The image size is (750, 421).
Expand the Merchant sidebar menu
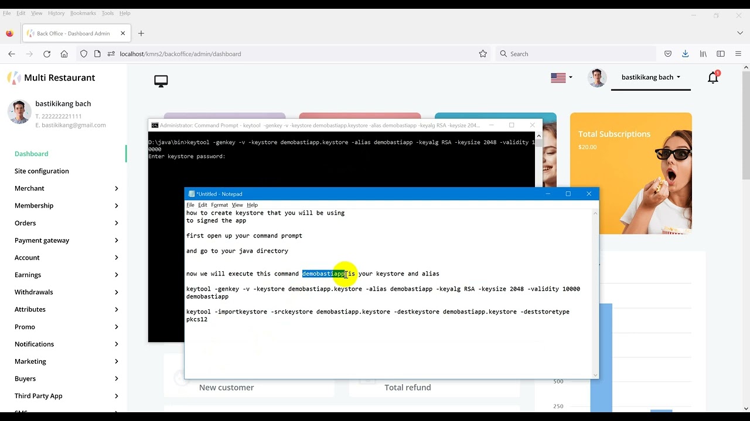pyautogui.click(x=66, y=188)
